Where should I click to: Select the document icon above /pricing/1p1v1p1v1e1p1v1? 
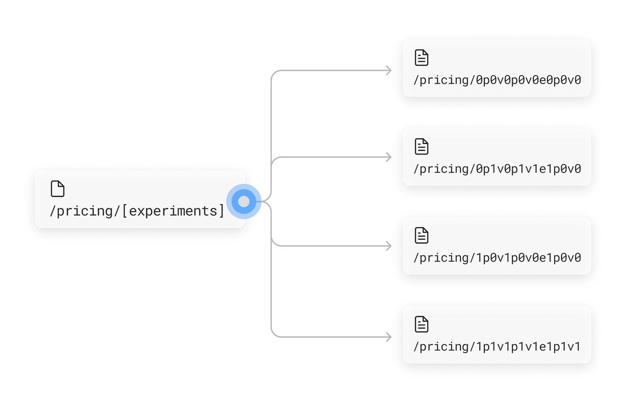tap(421, 324)
